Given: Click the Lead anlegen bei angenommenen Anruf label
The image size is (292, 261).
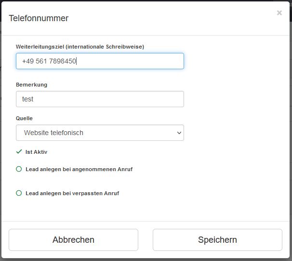Looking at the screenshot, I should click(x=79, y=169).
